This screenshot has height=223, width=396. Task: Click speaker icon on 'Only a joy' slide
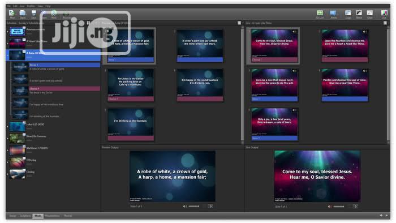pyautogui.click(x=294, y=110)
